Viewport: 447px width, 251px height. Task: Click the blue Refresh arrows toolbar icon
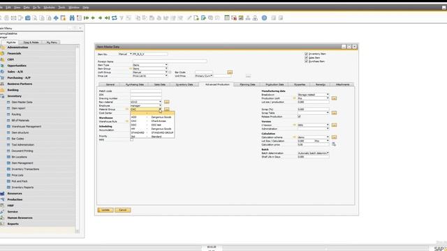point(115,18)
